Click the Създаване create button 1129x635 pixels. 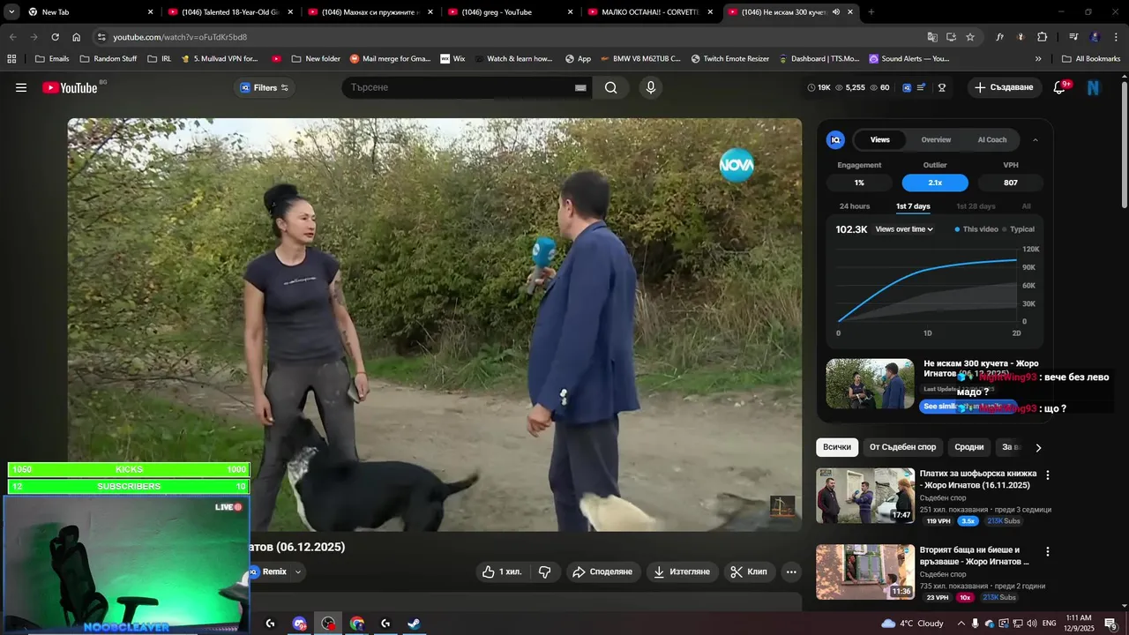(x=1004, y=87)
